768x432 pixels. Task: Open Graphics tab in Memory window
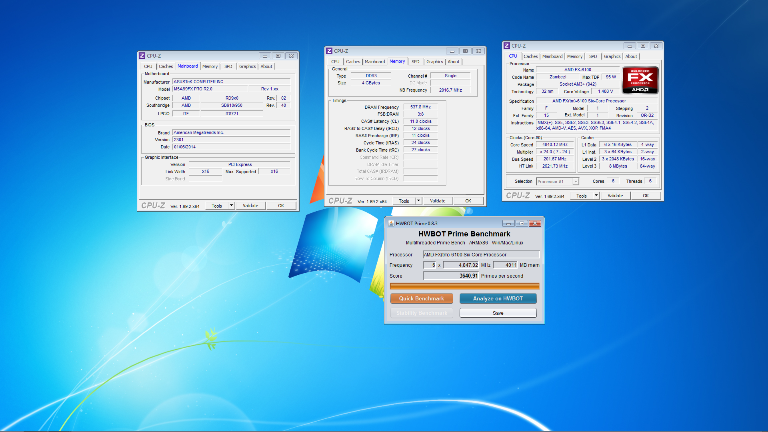[434, 62]
